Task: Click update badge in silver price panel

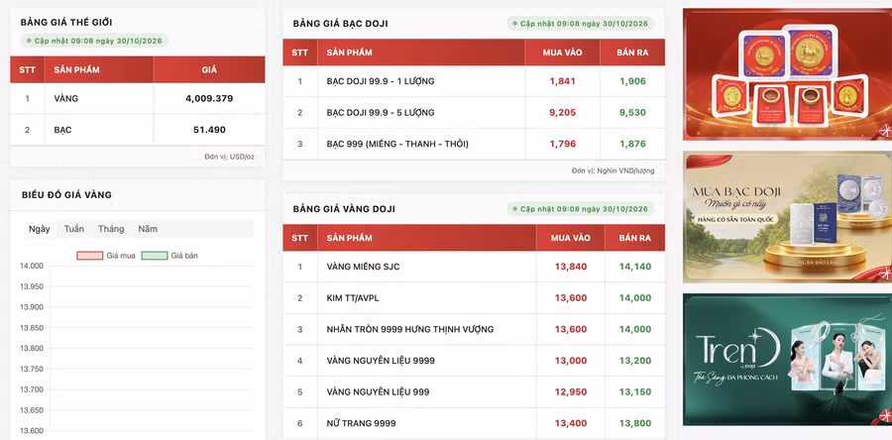Action: tap(581, 24)
